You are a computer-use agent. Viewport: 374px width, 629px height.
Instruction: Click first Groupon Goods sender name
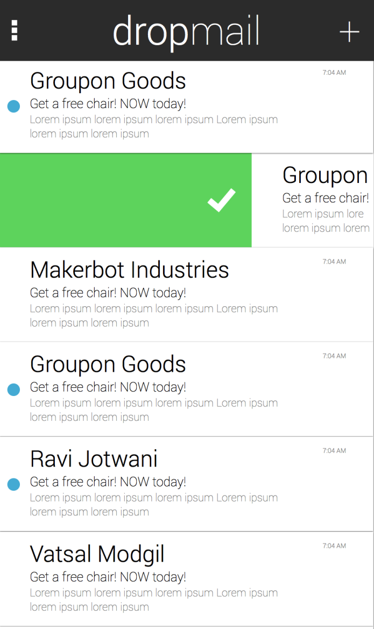pos(108,81)
